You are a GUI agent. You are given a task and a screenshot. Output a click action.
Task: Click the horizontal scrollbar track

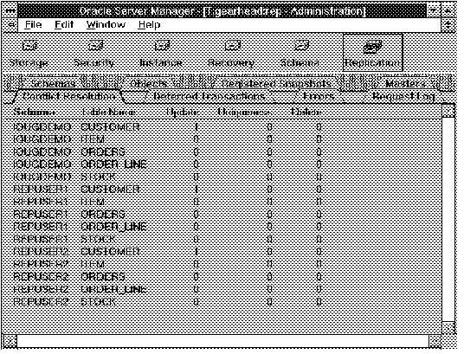pos(222,342)
